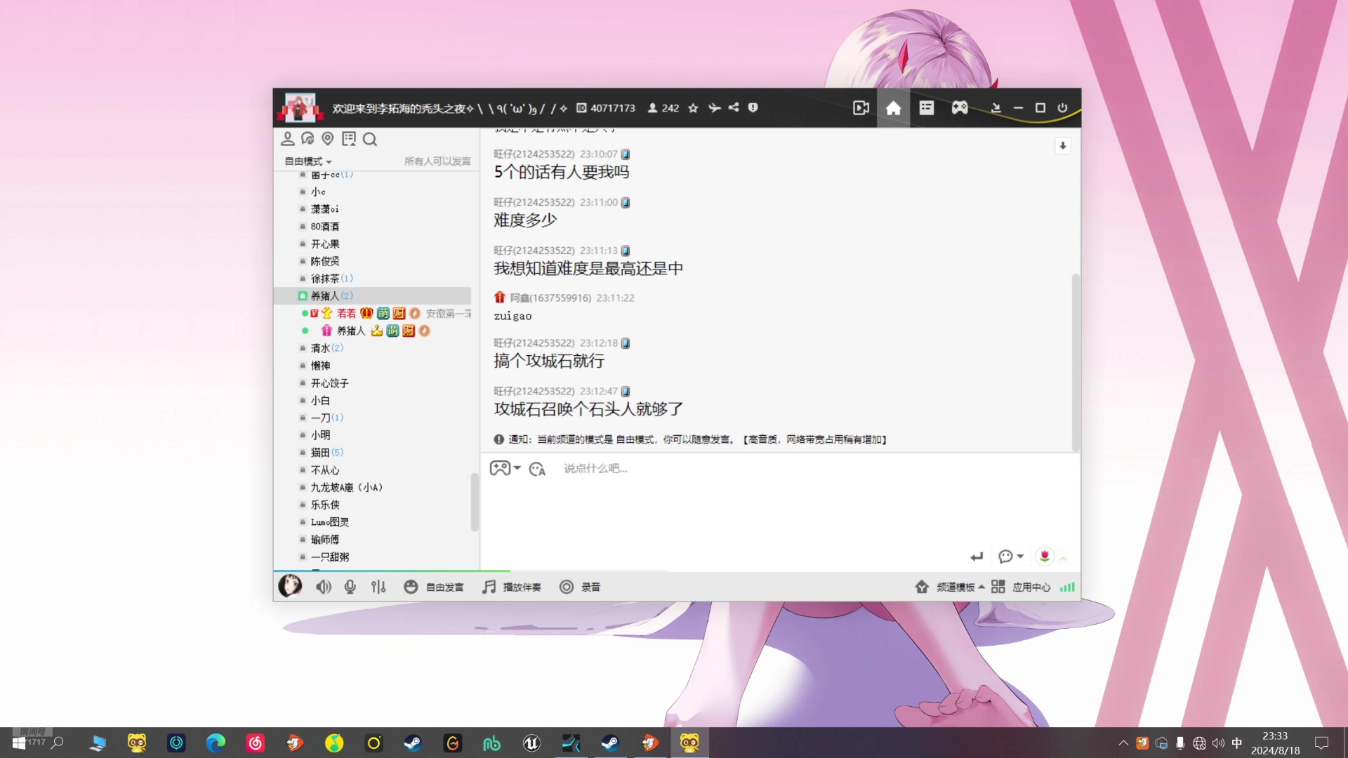Open the game emoji dropdown in chat input
The width and height of the screenshot is (1348, 758).
[505, 468]
